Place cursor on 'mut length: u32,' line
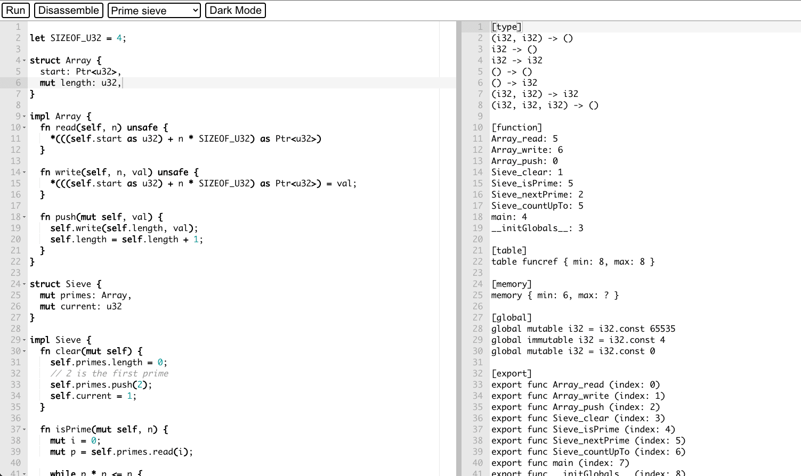801x476 pixels. coord(81,83)
